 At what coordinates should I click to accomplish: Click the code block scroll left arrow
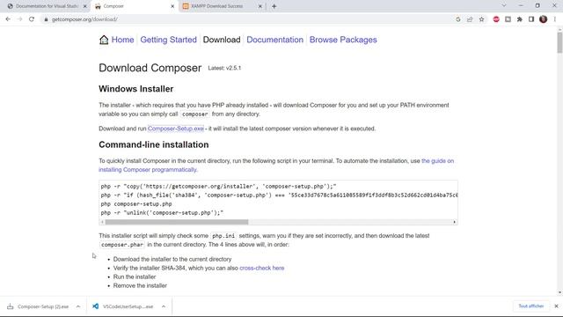(x=102, y=222)
